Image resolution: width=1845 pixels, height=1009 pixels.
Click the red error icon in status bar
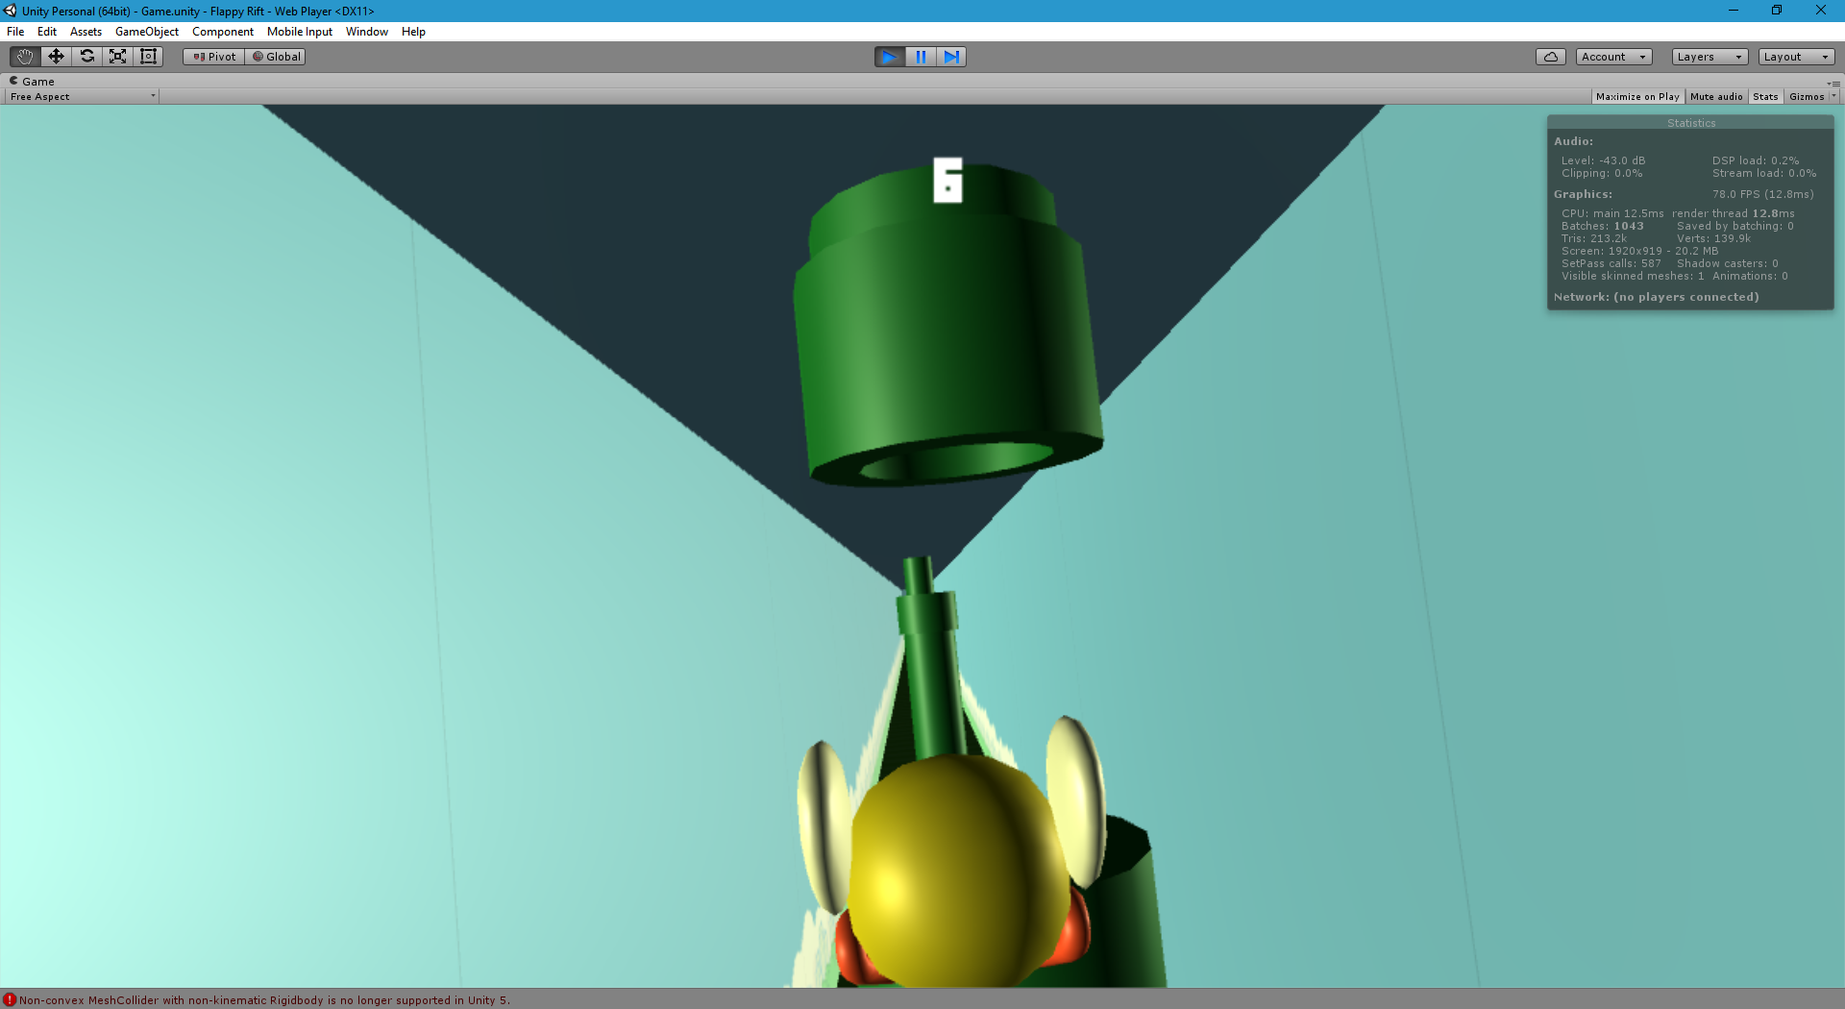[10, 999]
